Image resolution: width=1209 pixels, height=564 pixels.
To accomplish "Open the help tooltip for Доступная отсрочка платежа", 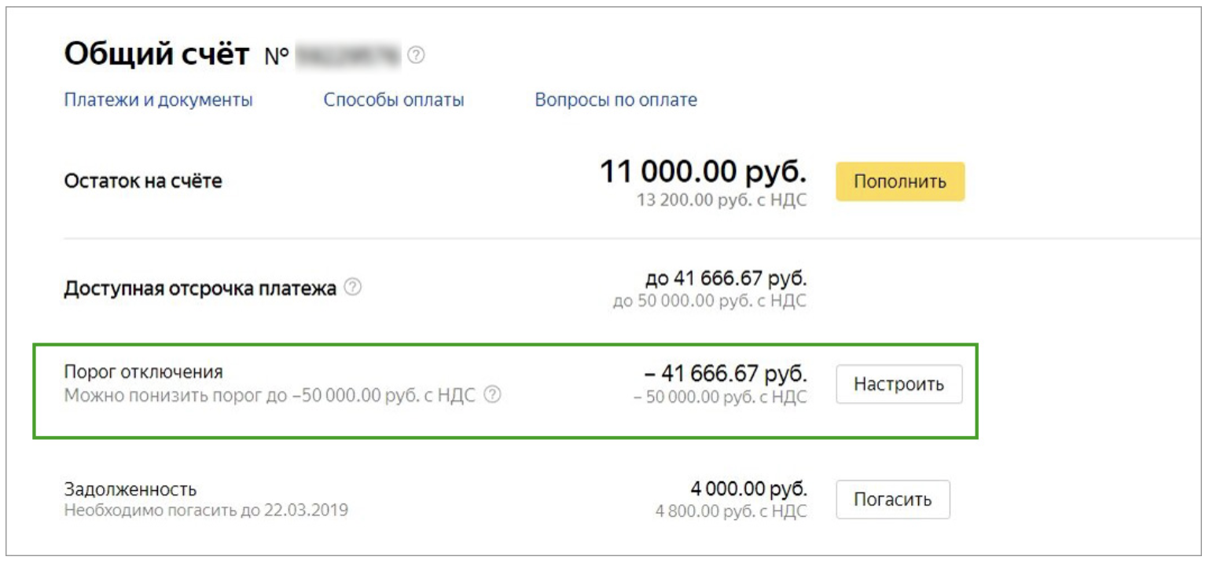I will 354,287.
